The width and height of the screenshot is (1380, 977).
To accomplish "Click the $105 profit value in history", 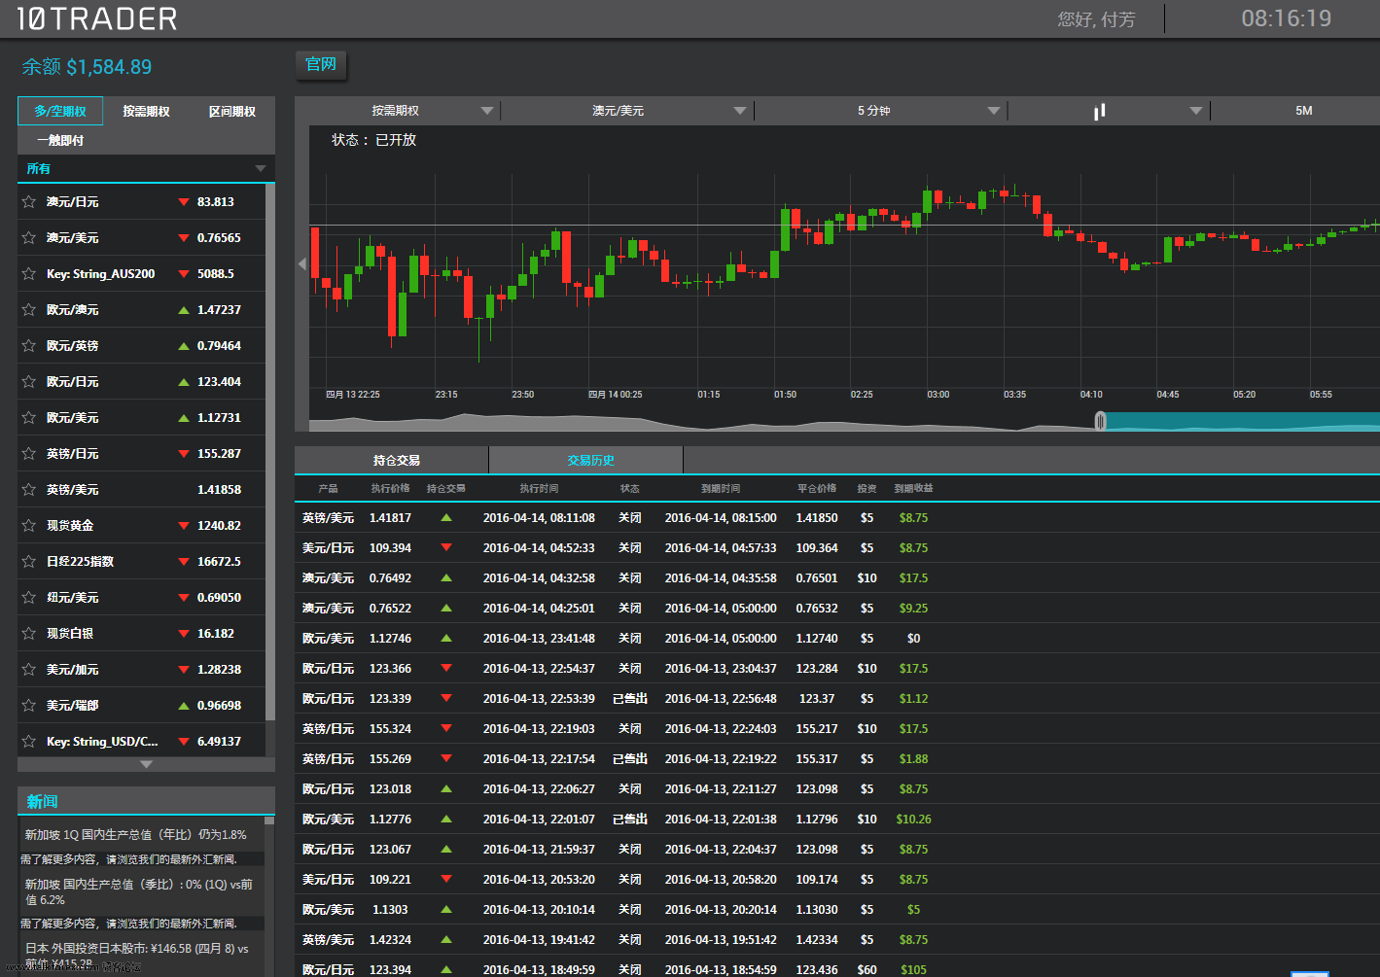I will [913, 970].
